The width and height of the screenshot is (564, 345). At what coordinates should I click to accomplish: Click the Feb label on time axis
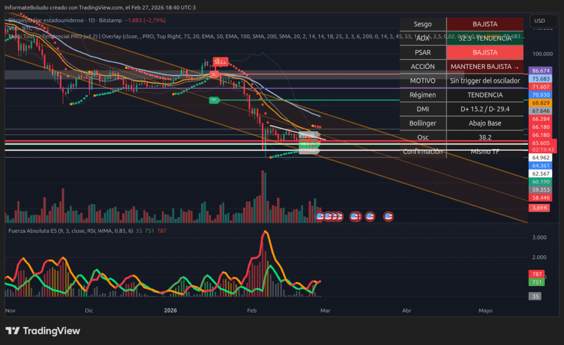coord(252,310)
